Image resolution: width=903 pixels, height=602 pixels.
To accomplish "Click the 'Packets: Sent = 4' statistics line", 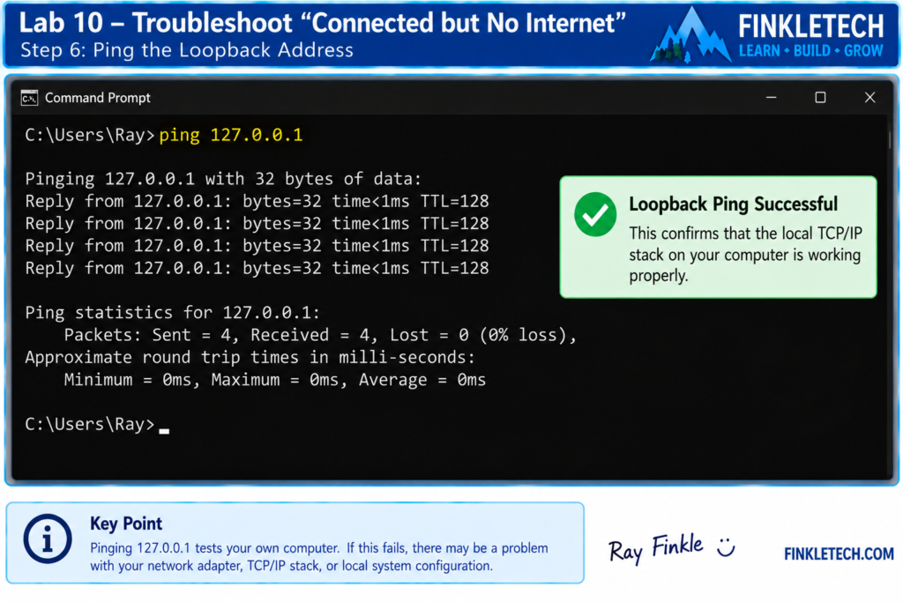I will 319,335.
